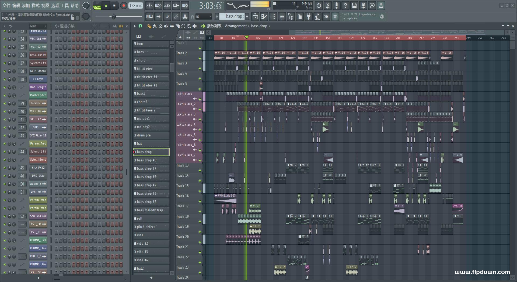Viewport: 517px width, 282px height.
Task: Open the 文件 menu
Action: pos(6,5)
